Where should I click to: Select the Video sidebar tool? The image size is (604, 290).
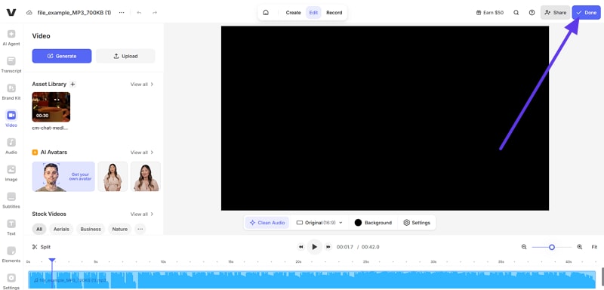pos(11,119)
